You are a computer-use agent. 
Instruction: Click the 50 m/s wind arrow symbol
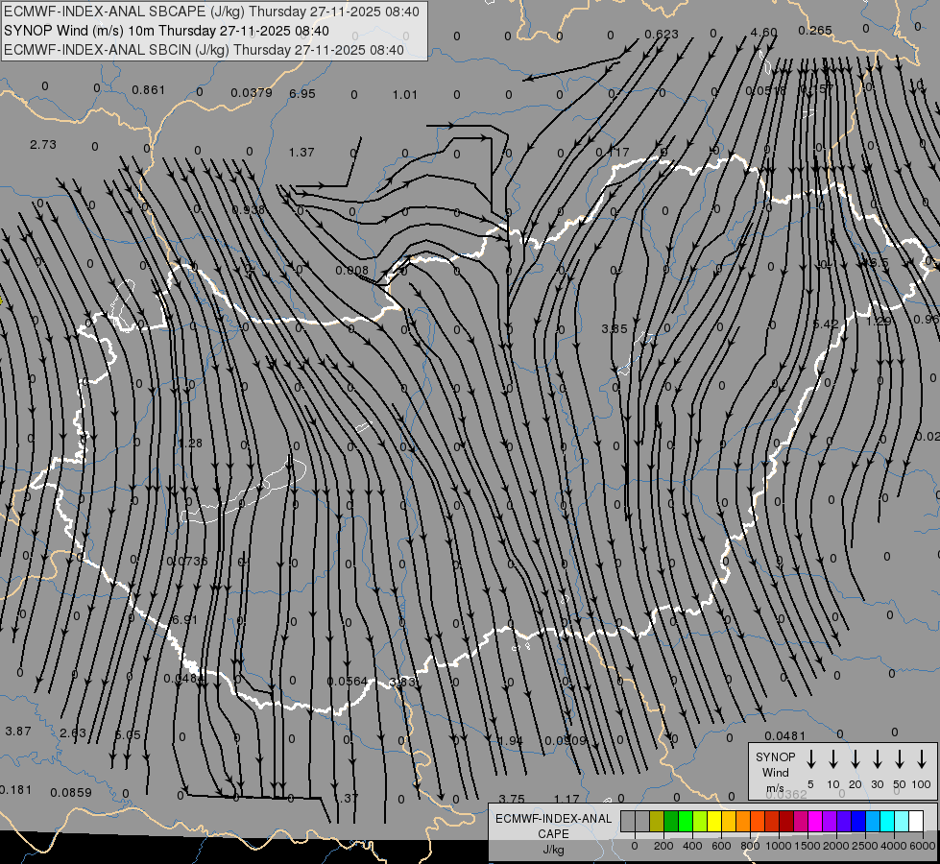[900, 759]
